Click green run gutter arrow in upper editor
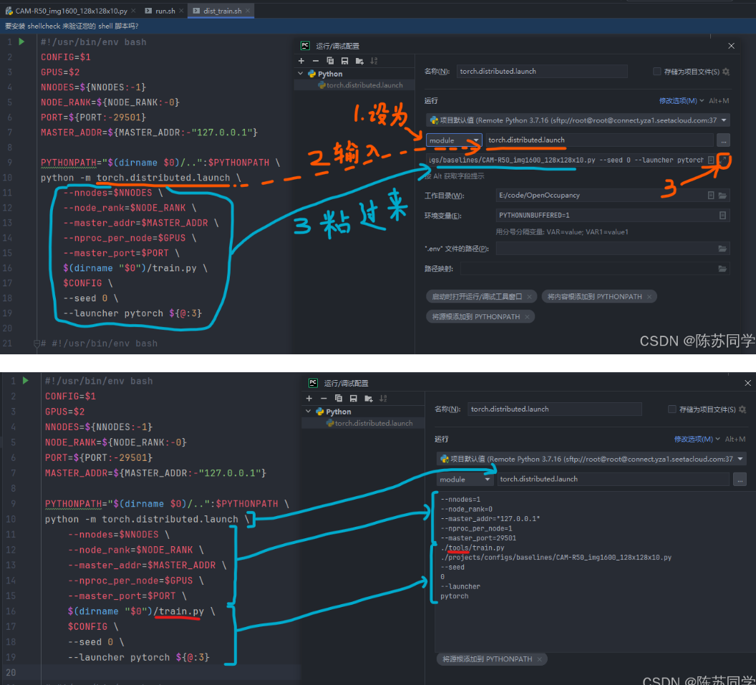Image resolution: width=756 pixels, height=685 pixels. click(x=21, y=42)
